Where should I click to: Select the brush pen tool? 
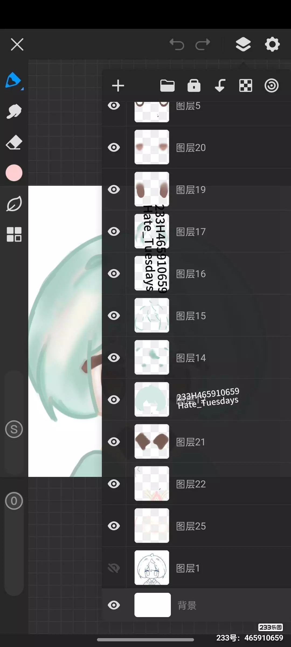click(x=14, y=81)
